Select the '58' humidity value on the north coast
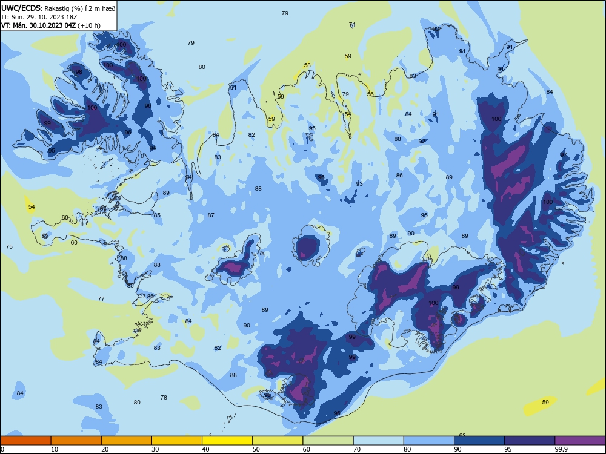The height and width of the screenshot is (454, 606). pyautogui.click(x=307, y=65)
